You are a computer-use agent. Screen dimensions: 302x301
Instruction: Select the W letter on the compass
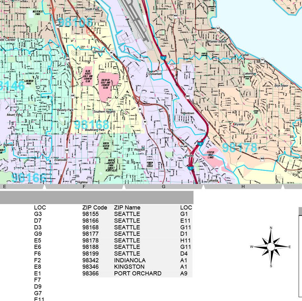(251, 247)
